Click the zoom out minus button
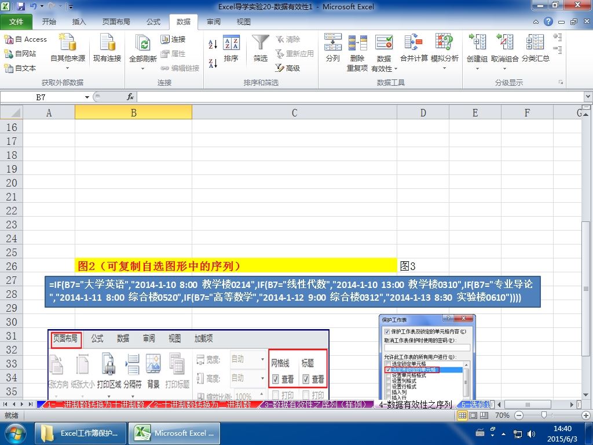Screen dimensions: 593x445 point(519,415)
